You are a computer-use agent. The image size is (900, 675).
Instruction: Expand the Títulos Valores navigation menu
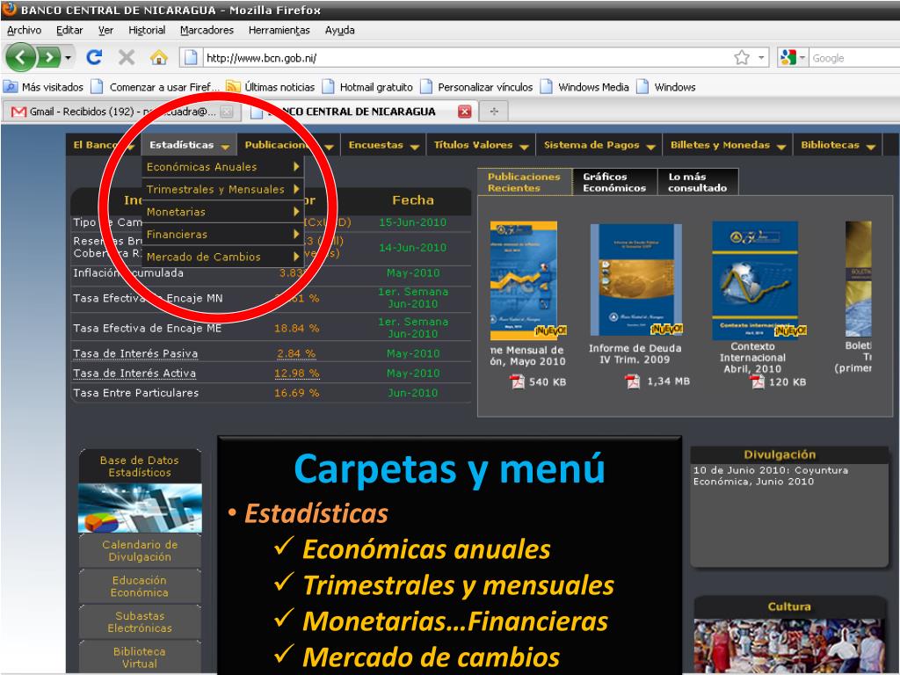point(481,145)
